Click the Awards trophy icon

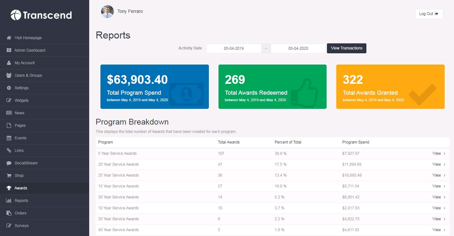(9, 188)
